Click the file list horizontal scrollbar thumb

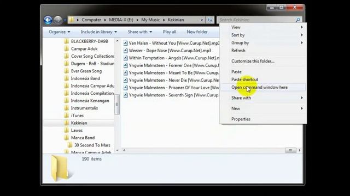click(290, 150)
